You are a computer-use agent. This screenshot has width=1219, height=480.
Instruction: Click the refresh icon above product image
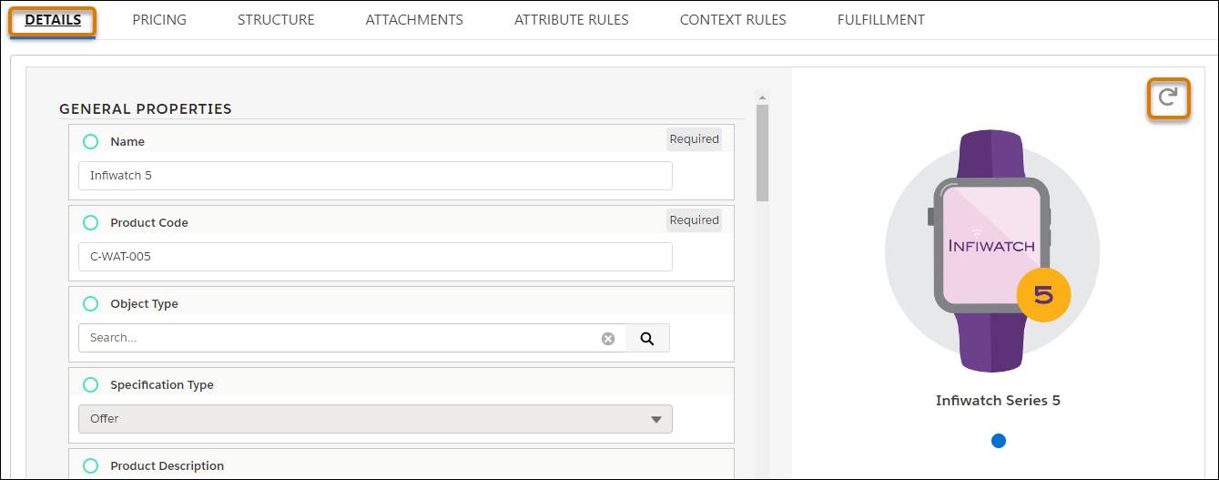[x=1168, y=98]
